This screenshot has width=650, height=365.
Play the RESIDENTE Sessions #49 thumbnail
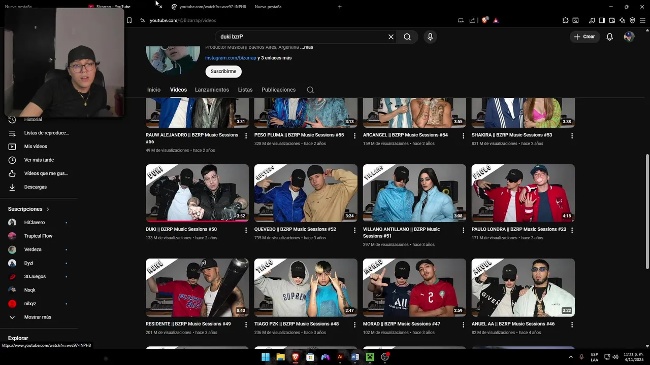click(x=197, y=287)
